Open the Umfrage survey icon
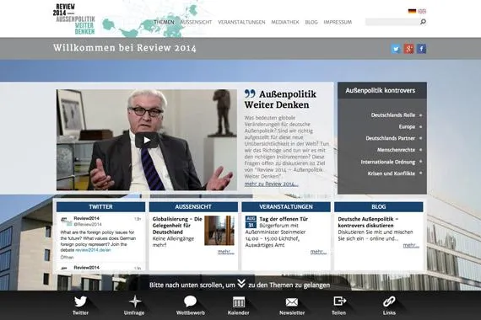 click(135, 302)
